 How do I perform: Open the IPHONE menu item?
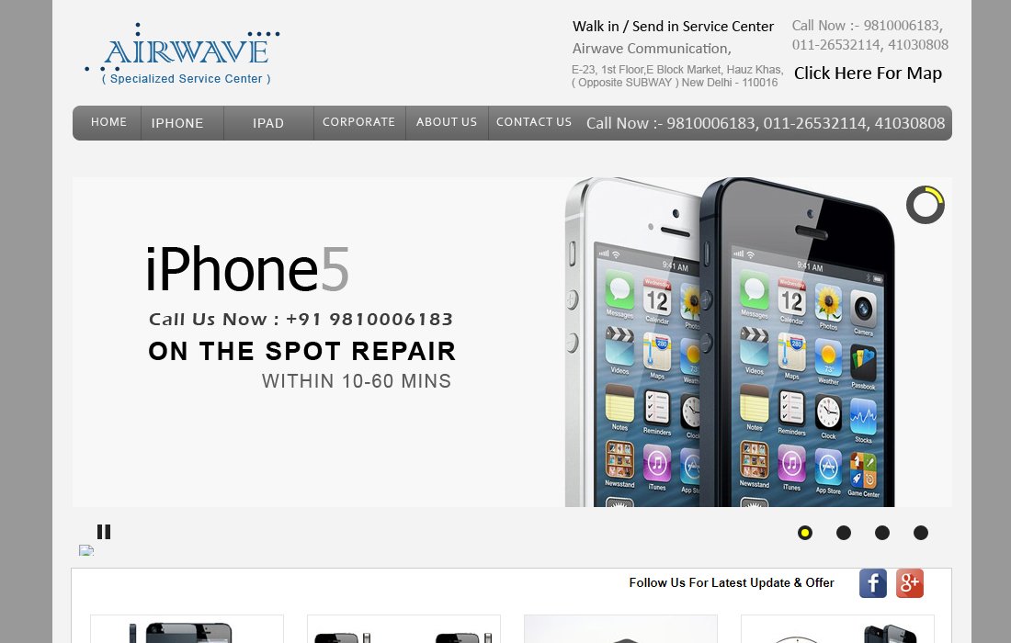177,123
